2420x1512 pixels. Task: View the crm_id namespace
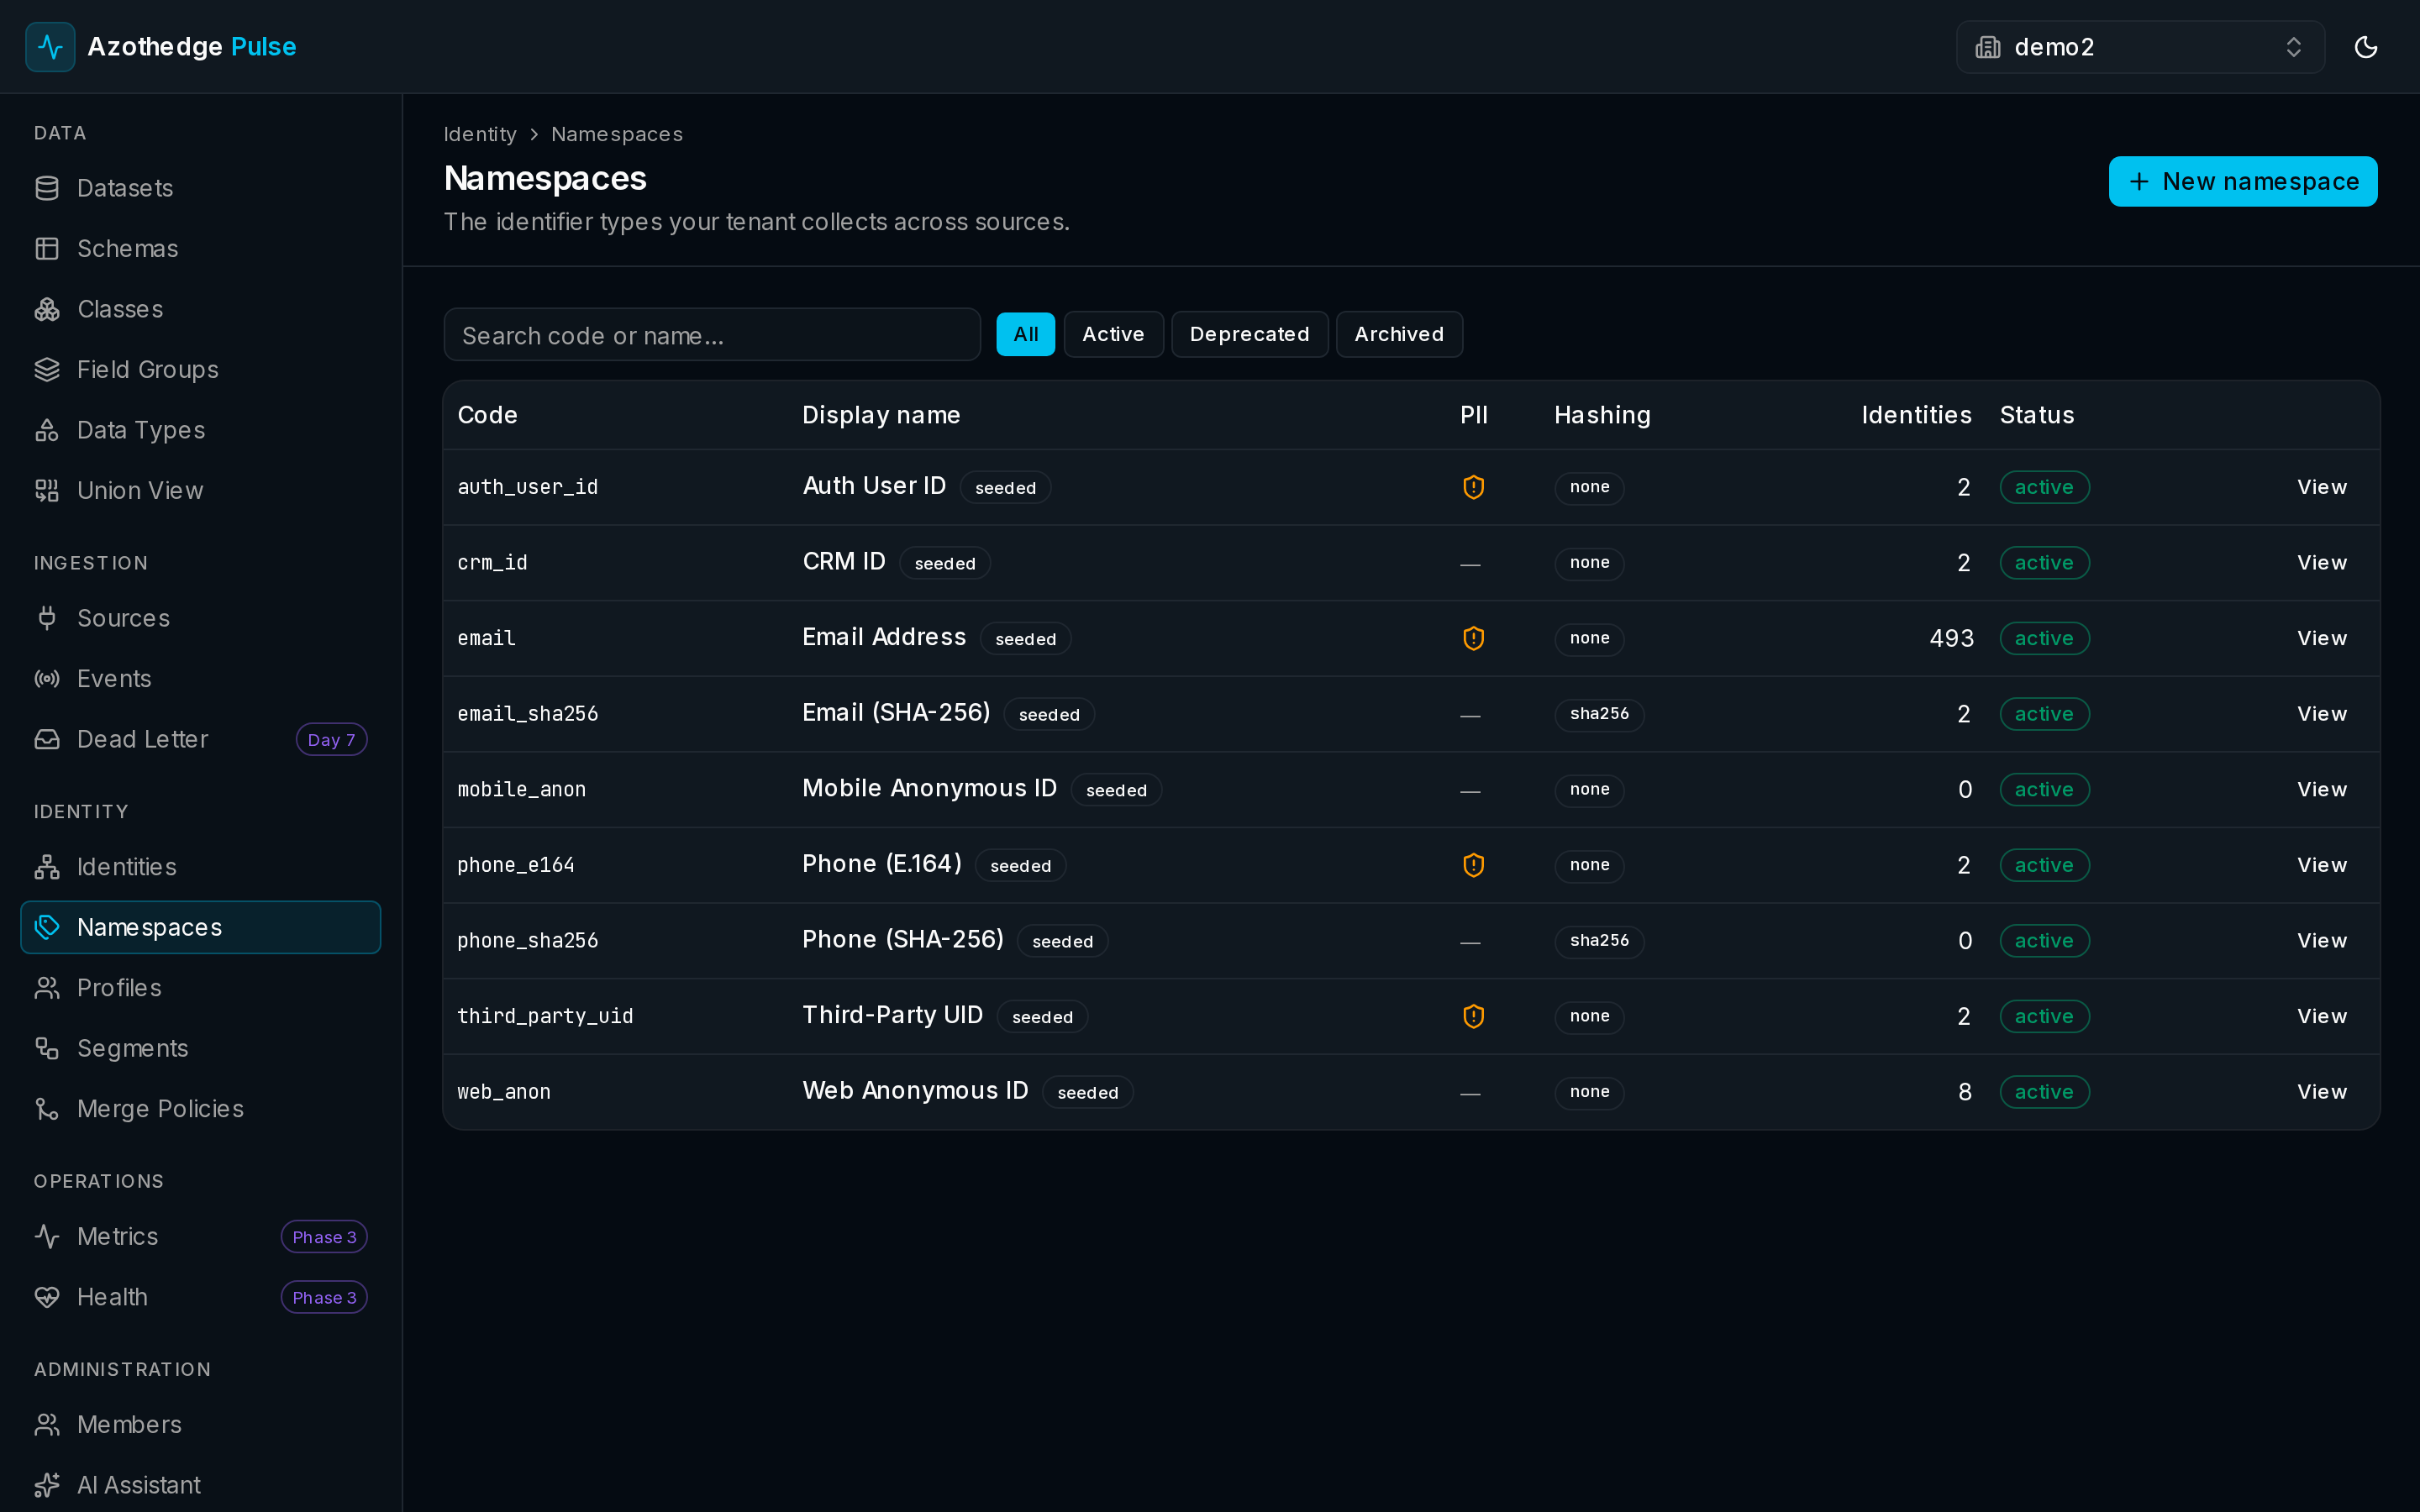2321,563
